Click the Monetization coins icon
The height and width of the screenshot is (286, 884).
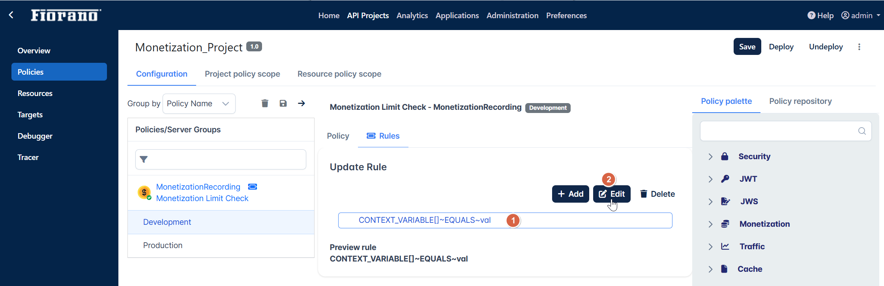(x=725, y=224)
